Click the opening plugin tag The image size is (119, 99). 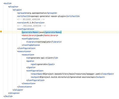(17, 10)
